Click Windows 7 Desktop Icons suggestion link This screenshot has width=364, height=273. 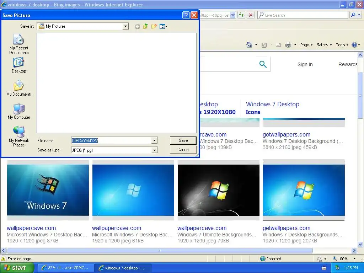point(273,108)
